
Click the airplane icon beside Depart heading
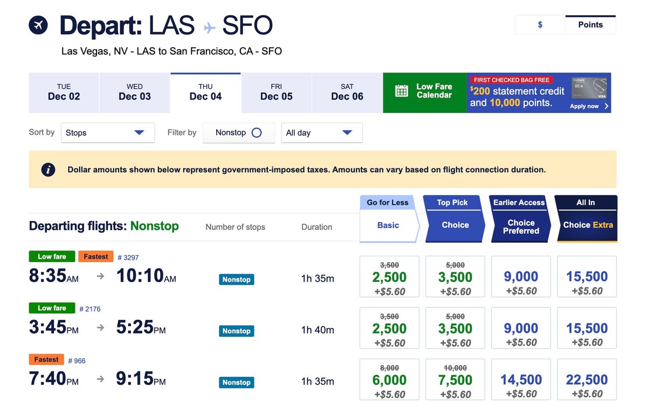38,25
